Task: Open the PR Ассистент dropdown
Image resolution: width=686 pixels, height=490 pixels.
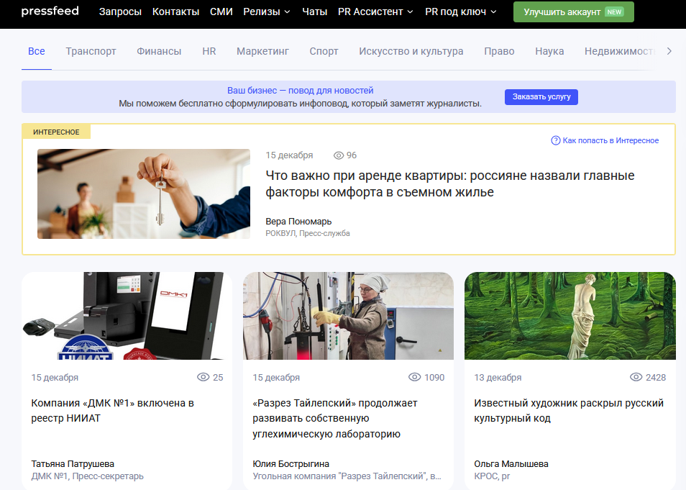Action: click(375, 12)
